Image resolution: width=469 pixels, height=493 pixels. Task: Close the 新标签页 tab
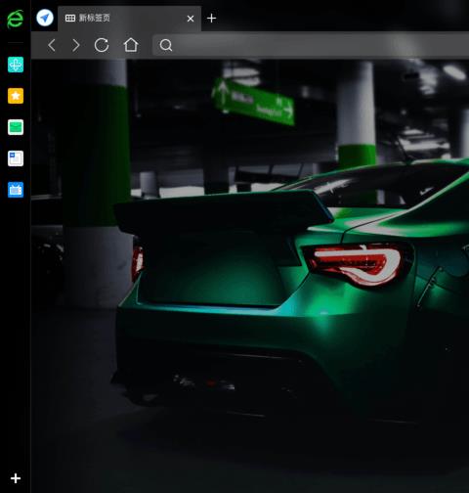[191, 19]
